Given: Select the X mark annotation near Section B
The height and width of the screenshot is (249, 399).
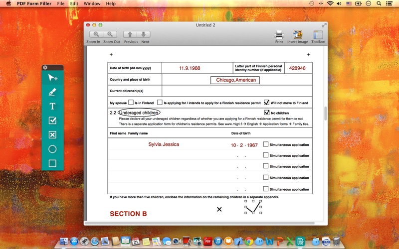Looking at the screenshot, I should [x=219, y=209].
